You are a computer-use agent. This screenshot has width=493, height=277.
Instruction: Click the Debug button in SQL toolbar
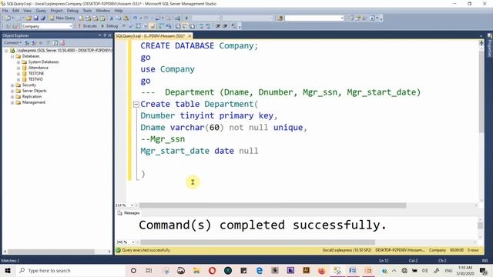(x=109, y=26)
